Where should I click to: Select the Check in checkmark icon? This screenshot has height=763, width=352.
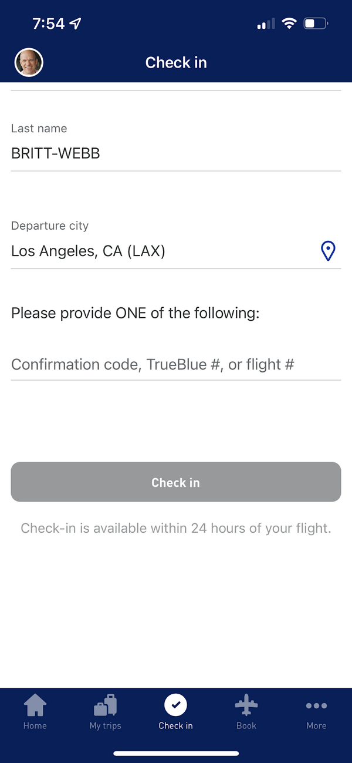pyautogui.click(x=175, y=704)
